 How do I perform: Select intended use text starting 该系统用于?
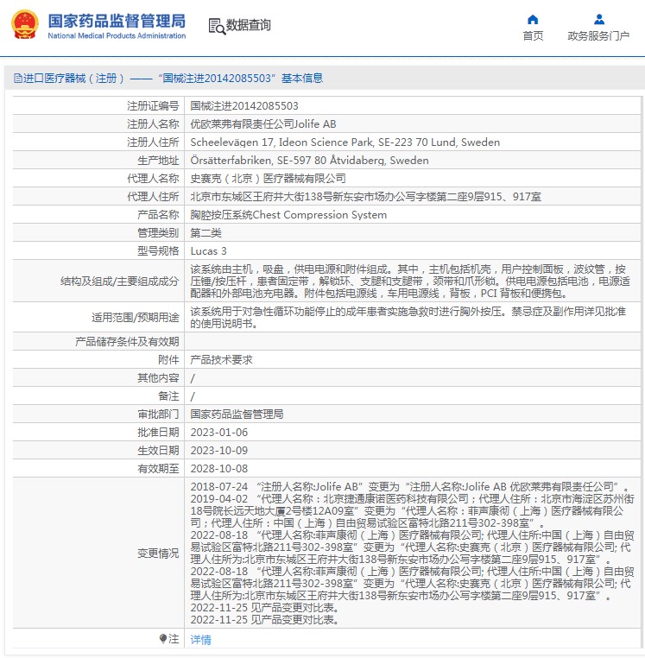click(408, 317)
